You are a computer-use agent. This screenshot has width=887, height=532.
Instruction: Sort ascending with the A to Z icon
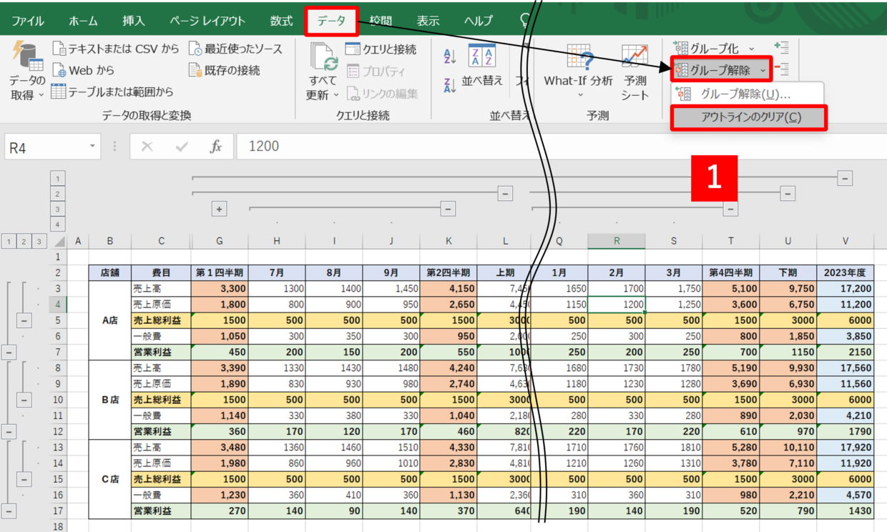tap(450, 57)
